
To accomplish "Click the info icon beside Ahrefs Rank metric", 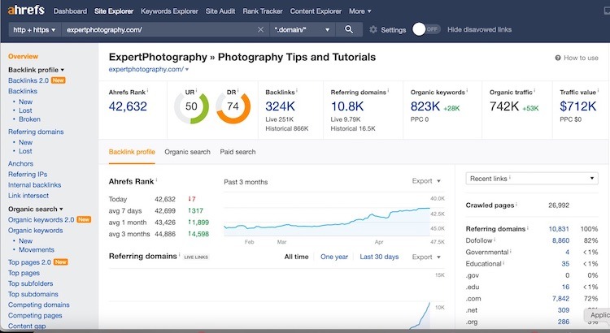I will (147, 91).
